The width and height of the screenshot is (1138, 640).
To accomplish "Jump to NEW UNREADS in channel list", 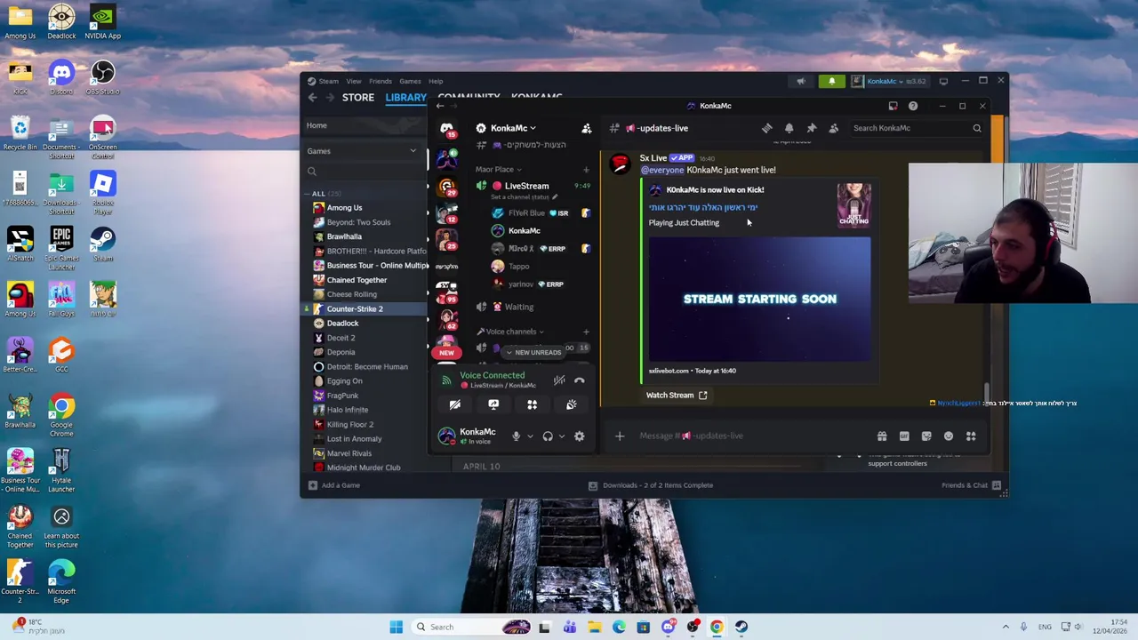I will (533, 353).
